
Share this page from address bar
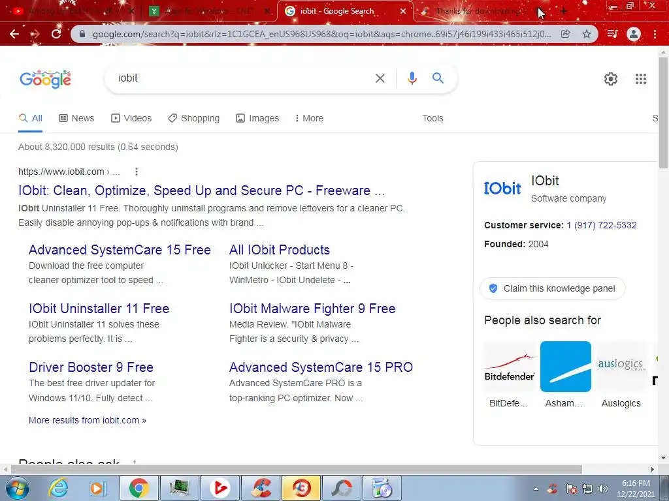pyautogui.click(x=565, y=34)
